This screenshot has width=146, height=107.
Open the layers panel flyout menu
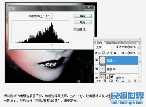(140, 43)
